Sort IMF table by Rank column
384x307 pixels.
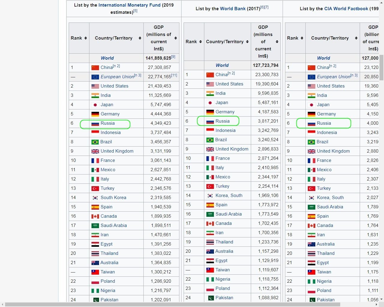point(85,38)
